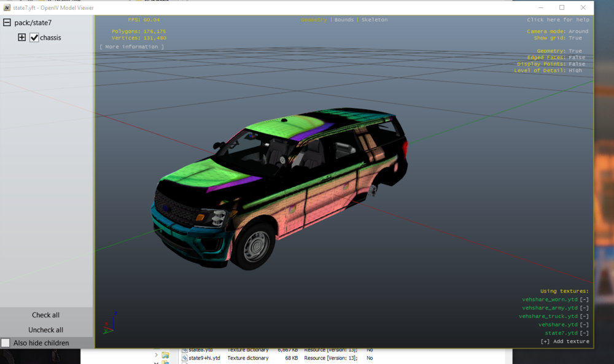
Task: Remove the vehshare_worn.ytd texture
Action: click(585, 299)
